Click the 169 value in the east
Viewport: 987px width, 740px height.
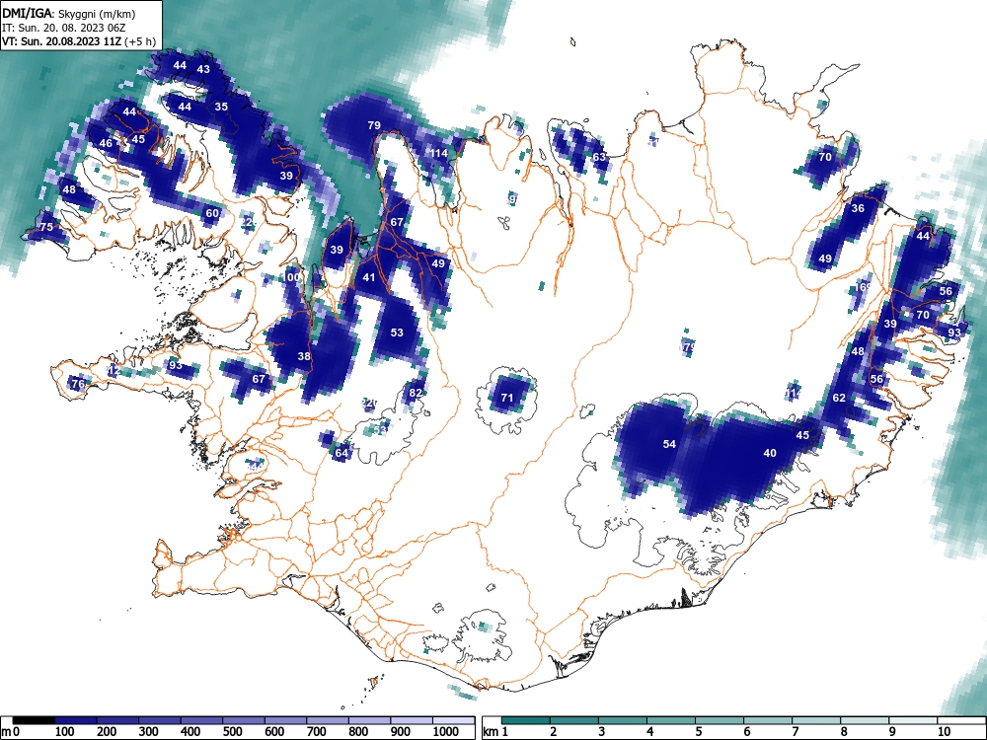[x=864, y=287]
